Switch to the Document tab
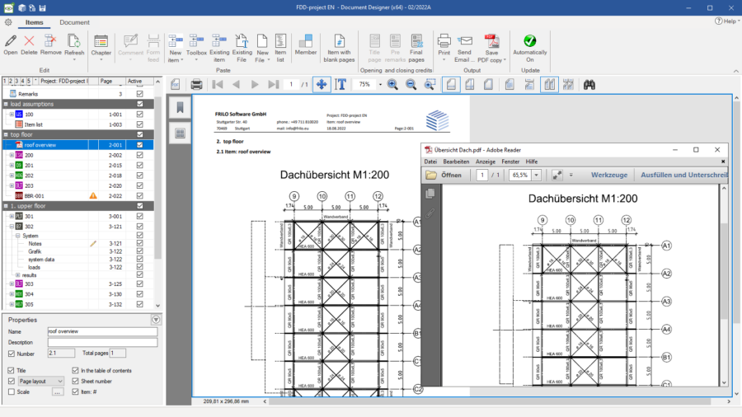The width and height of the screenshot is (742, 417). point(74,22)
